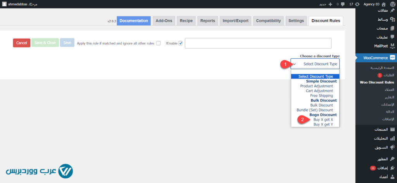Click the posts pin icon in sidebar

tap(392, 10)
